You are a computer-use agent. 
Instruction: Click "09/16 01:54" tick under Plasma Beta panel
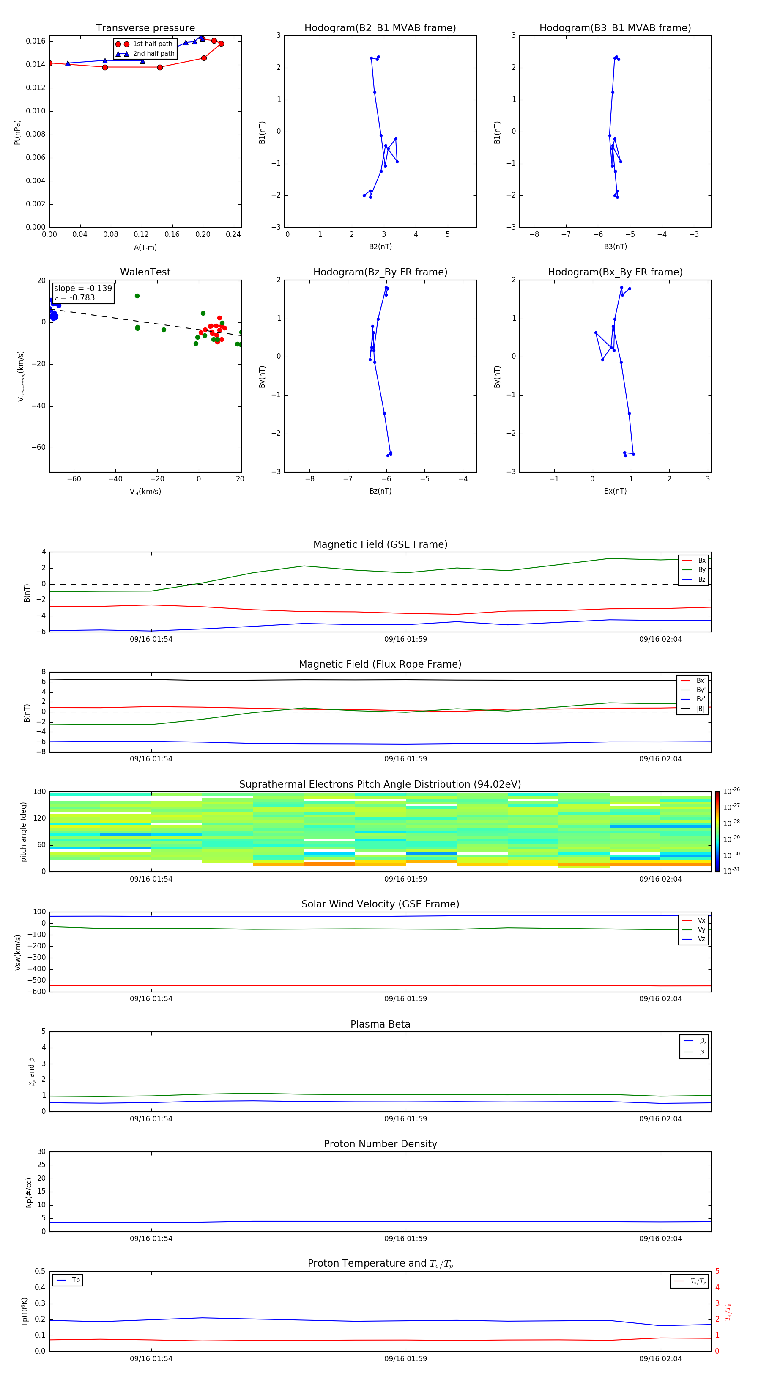coord(151,1118)
